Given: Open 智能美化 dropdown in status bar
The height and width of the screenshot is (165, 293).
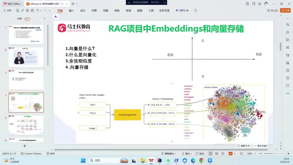Looking at the screenshot, I should pos(168,154).
